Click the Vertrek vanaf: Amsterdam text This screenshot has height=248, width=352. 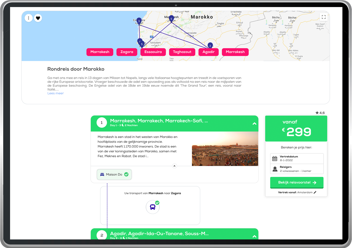295,192
